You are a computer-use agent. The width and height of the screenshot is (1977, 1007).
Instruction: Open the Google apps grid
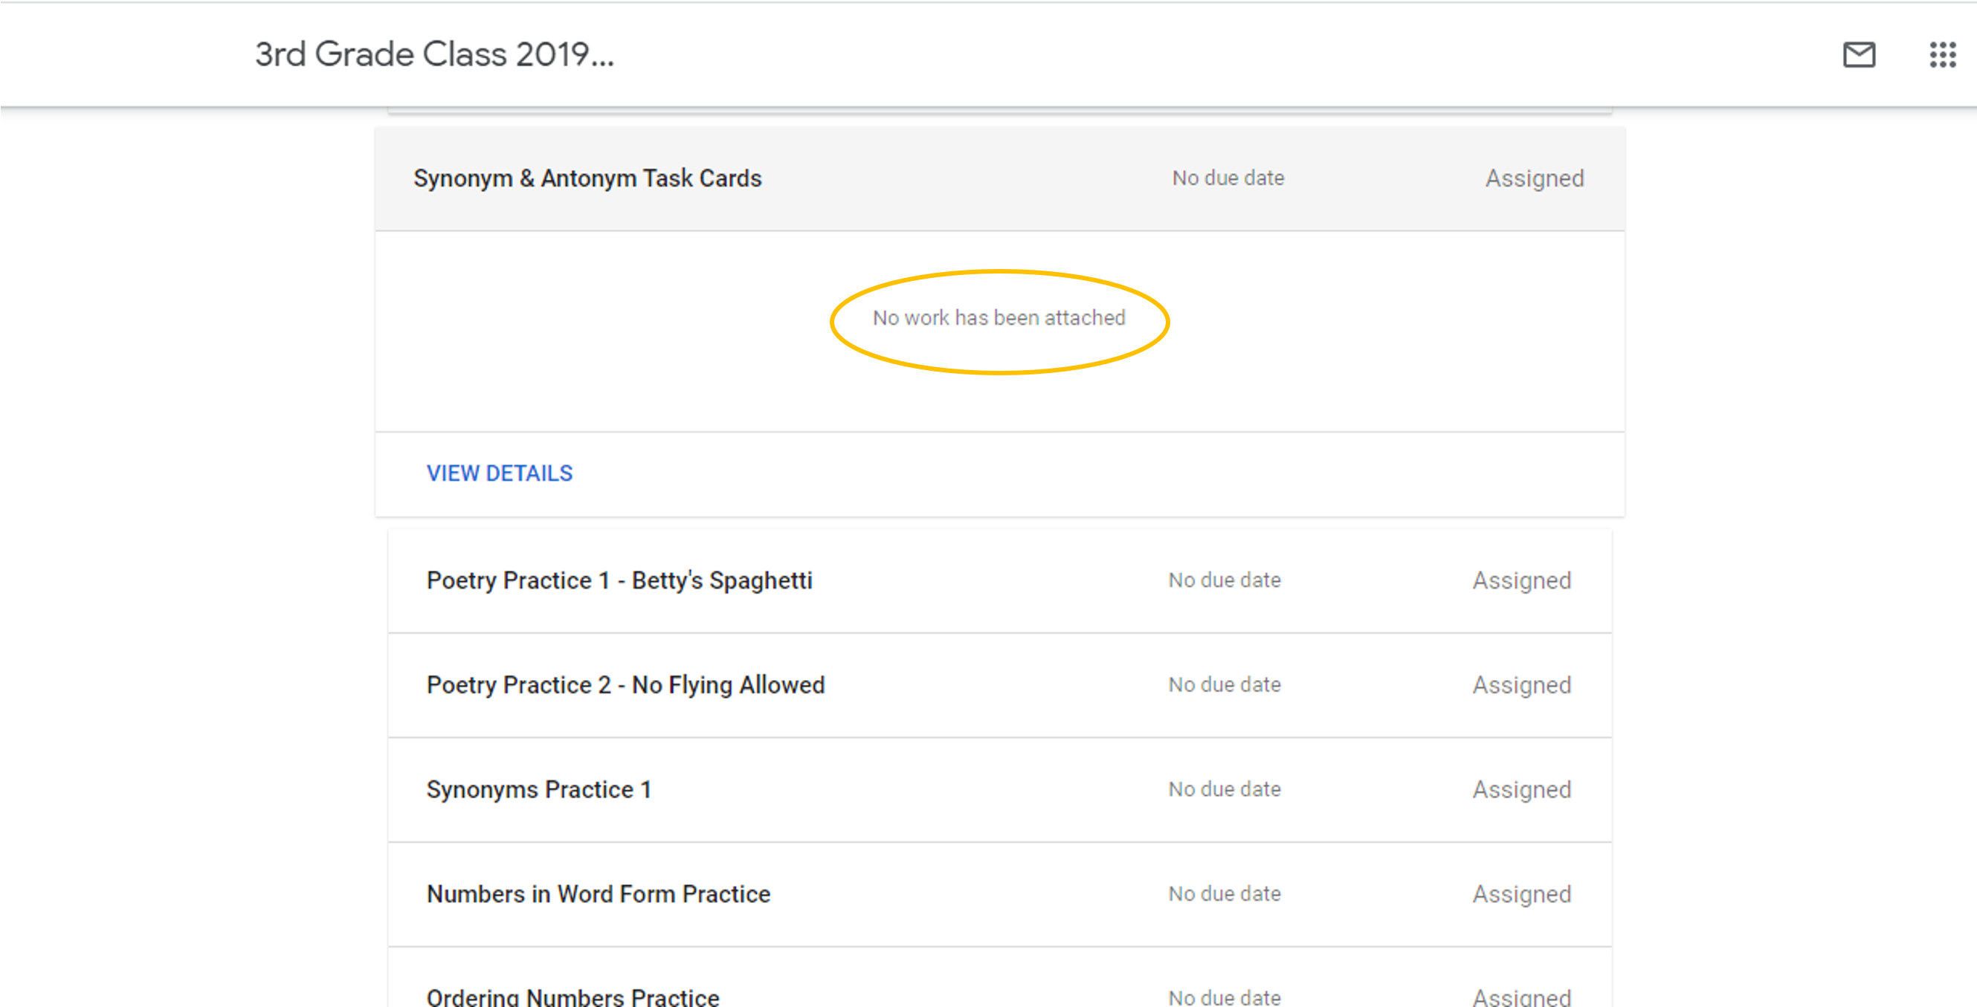coord(1942,54)
